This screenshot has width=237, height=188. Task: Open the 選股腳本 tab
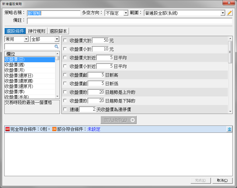pos(58,31)
